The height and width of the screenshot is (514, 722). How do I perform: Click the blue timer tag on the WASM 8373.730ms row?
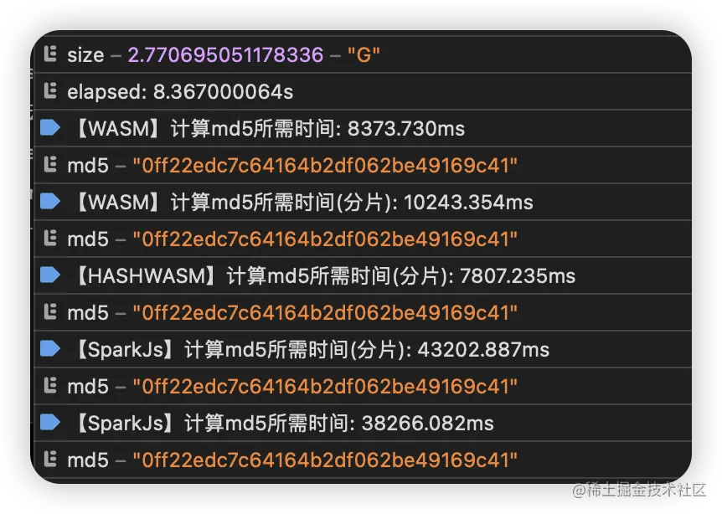[50, 127]
